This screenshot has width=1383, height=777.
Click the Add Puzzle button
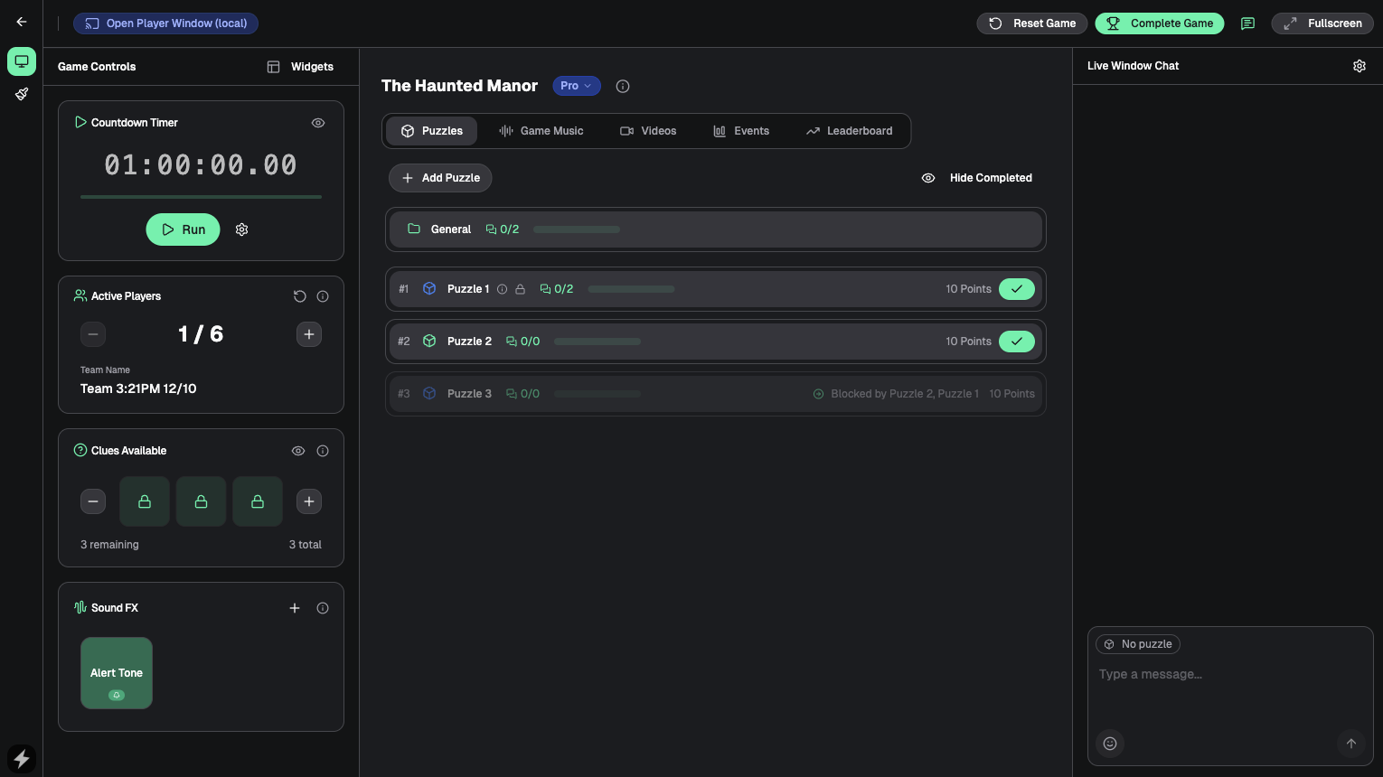(440, 178)
